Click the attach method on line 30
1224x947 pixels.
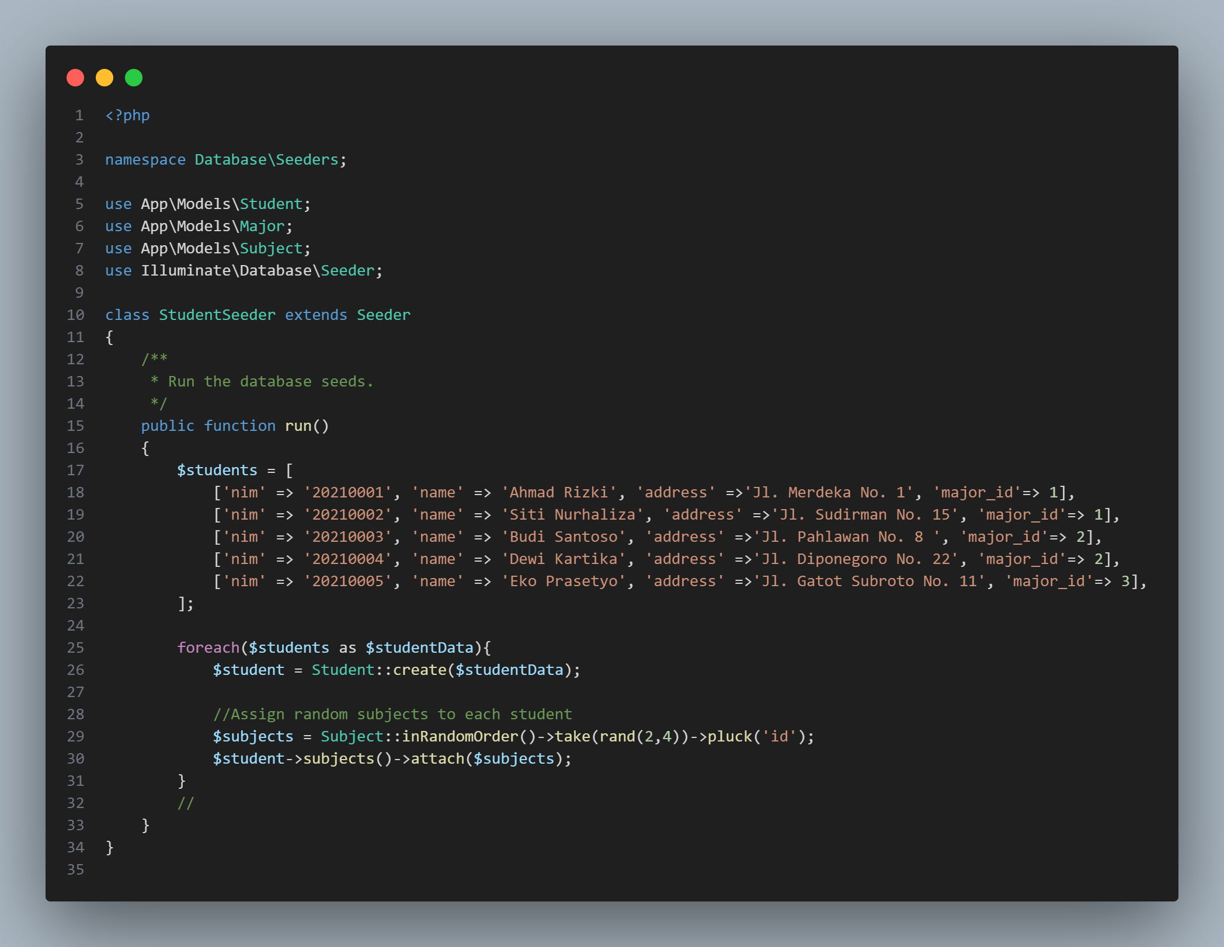437,759
